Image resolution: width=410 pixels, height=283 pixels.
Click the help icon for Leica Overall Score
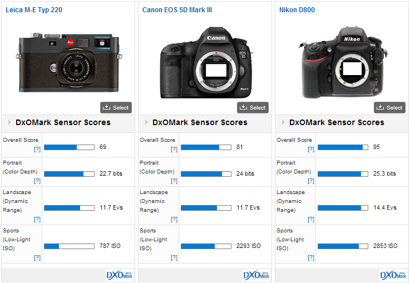coord(37,150)
